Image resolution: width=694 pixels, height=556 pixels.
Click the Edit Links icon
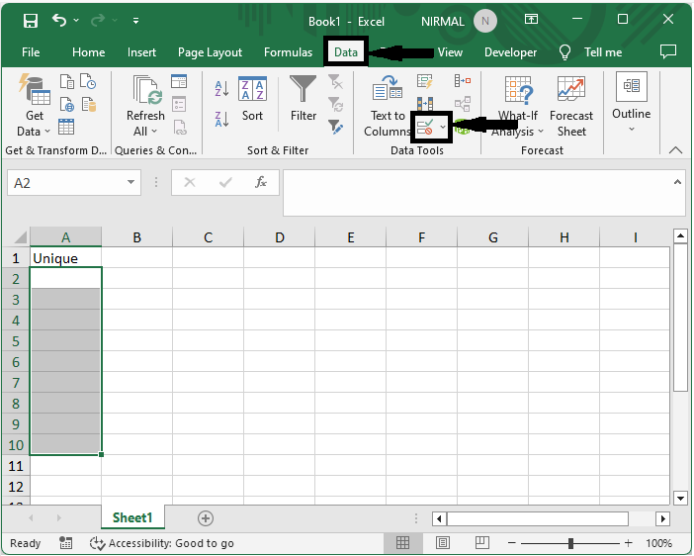pos(180,128)
